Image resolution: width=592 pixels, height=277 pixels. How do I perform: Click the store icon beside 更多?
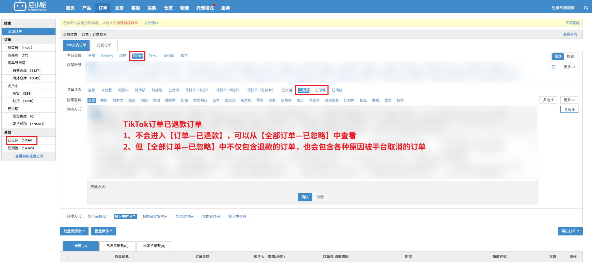pos(554,67)
